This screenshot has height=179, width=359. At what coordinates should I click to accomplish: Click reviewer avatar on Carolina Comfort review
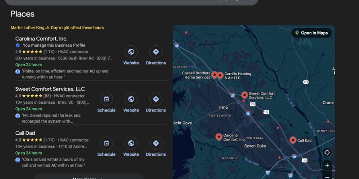(x=18, y=72)
